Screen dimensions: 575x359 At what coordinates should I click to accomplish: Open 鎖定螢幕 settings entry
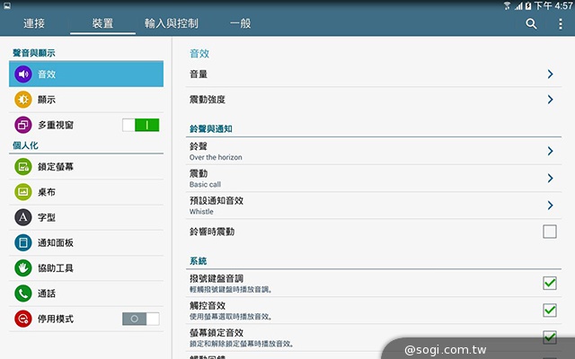point(86,167)
